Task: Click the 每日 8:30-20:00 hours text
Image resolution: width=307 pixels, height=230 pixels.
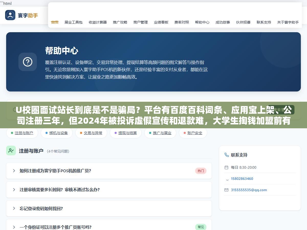Action: coord(244,167)
